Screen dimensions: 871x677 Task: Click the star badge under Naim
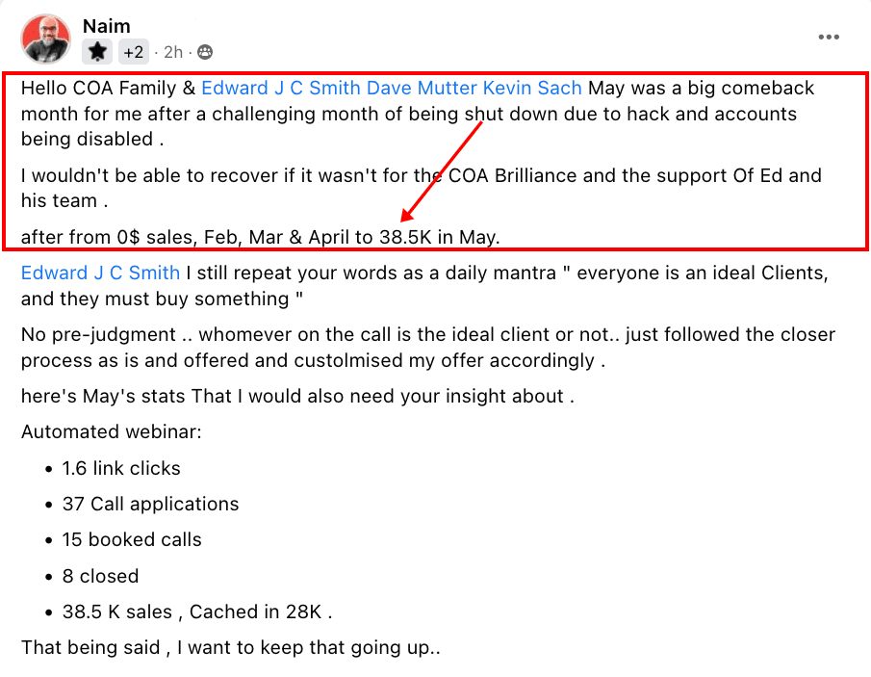pos(98,52)
